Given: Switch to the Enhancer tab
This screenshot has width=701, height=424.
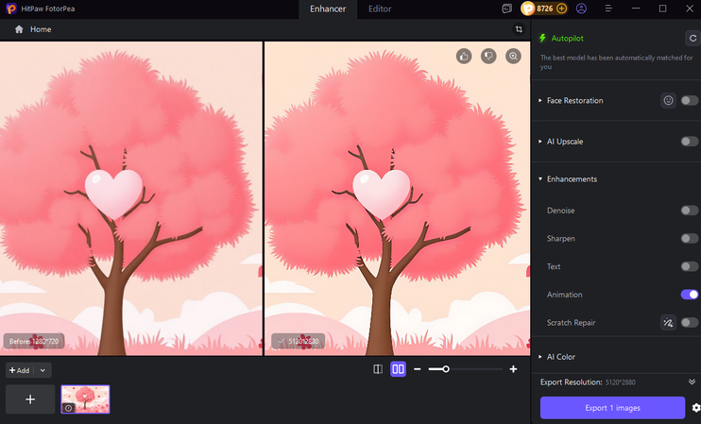Looking at the screenshot, I should click(328, 8).
